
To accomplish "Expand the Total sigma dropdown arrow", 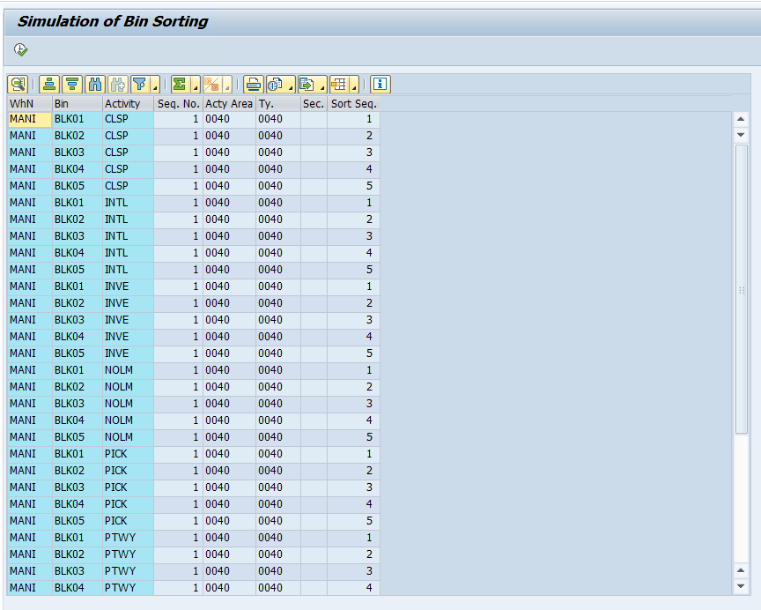I will tap(196, 87).
